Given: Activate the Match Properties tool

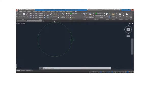Looking at the screenshot, I should pos(90,15).
